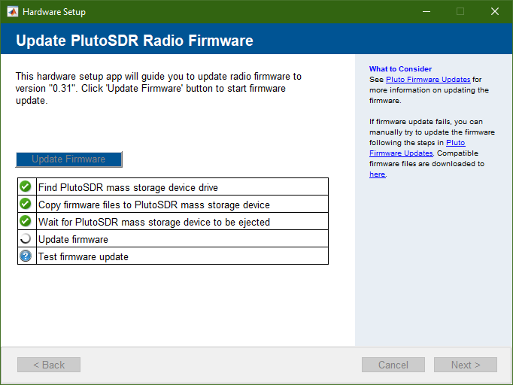Select green checkmark next to Copy firmware files
Screen dimensions: 513x385
26,204
